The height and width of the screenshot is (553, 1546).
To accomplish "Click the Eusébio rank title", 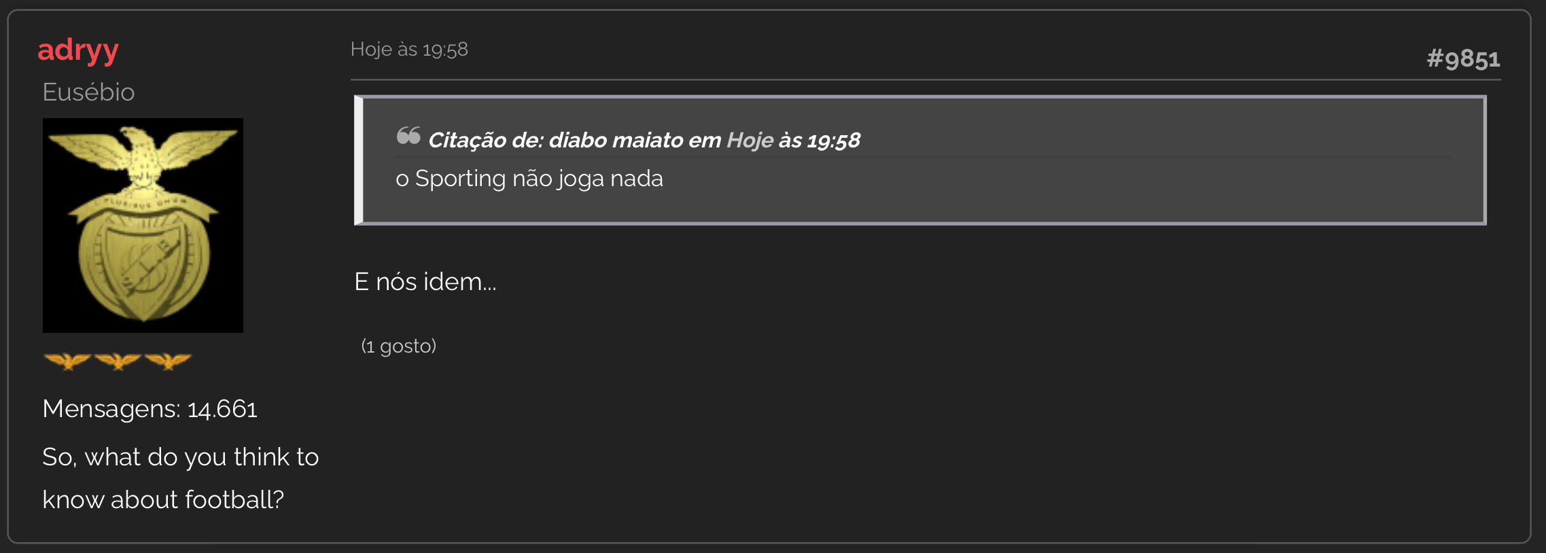I will click(x=88, y=92).
